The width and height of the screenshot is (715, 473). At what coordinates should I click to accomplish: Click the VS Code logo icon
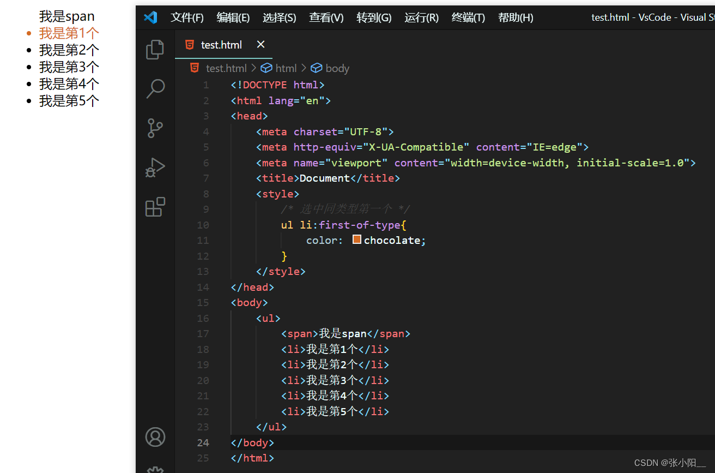point(150,17)
